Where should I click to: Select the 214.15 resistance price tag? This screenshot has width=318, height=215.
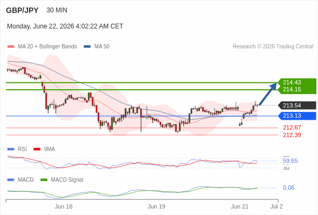pyautogui.click(x=292, y=89)
